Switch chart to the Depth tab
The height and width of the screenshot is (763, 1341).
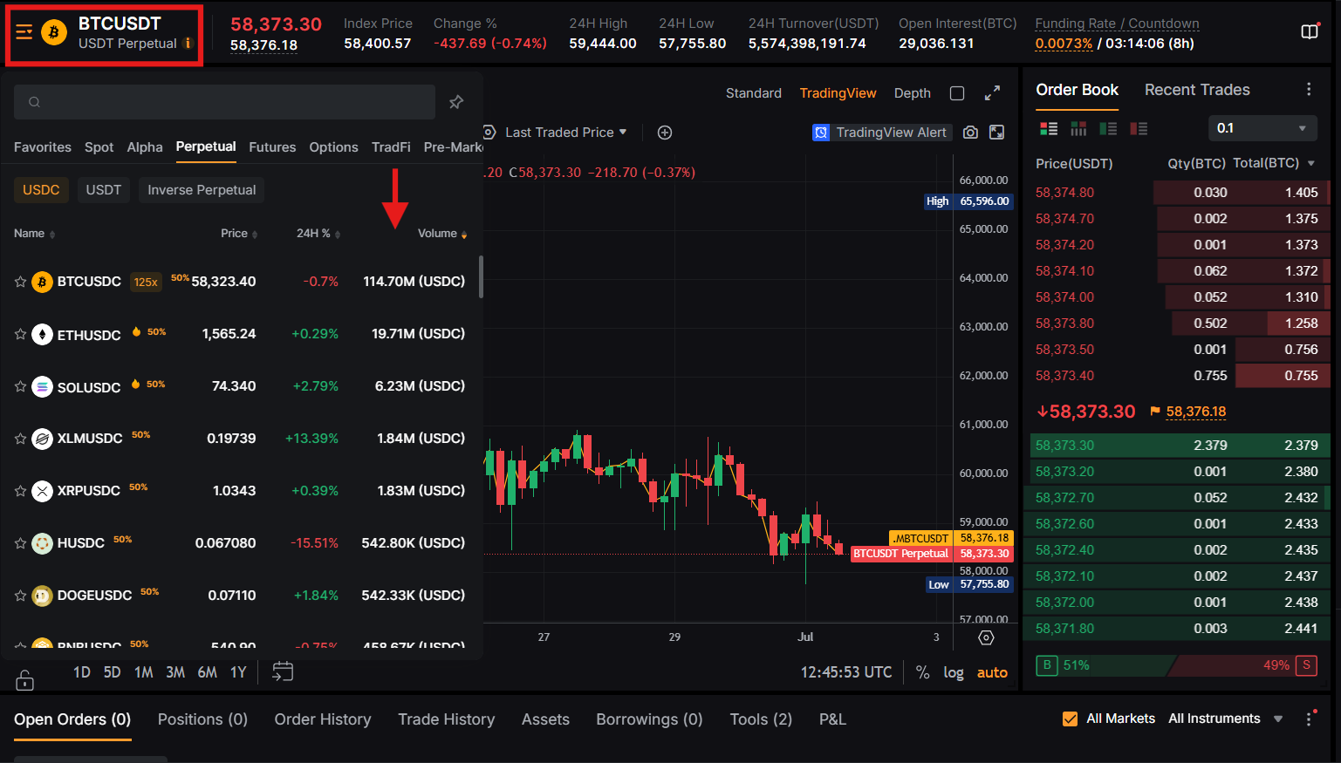913,93
